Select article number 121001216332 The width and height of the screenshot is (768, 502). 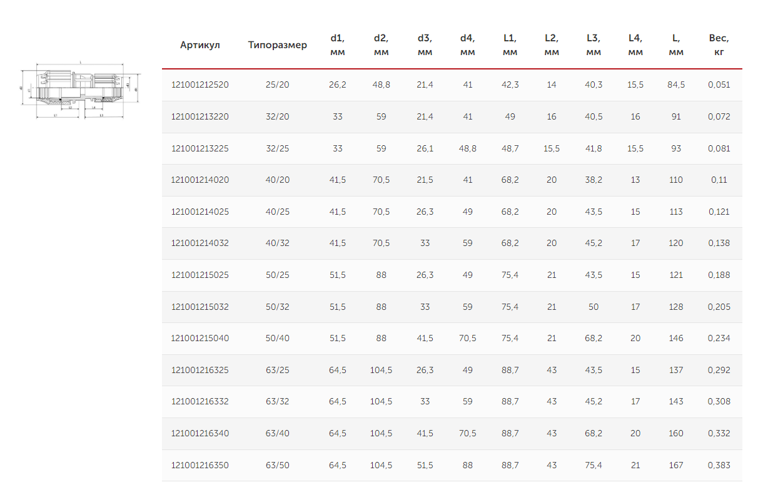point(200,401)
